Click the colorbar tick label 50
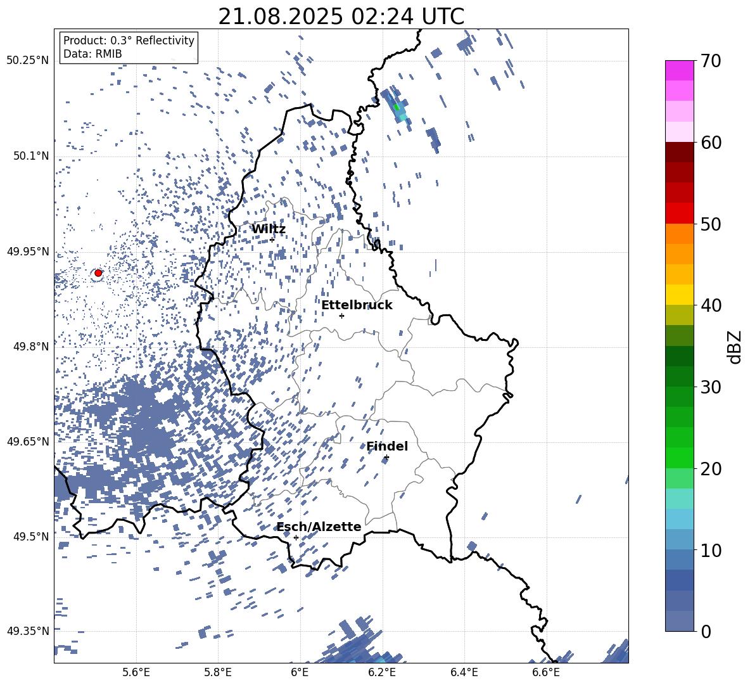This screenshot has height=685, width=750. pyautogui.click(x=711, y=224)
